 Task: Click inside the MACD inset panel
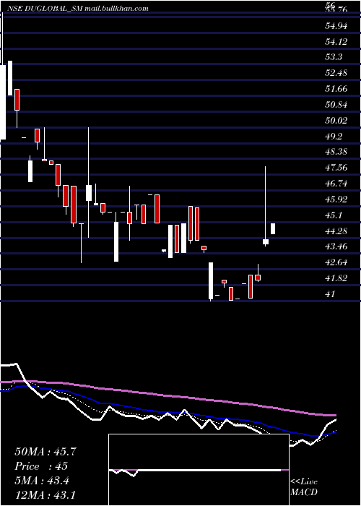click(x=199, y=470)
